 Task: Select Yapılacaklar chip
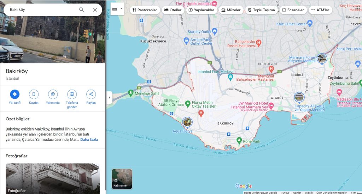(x=202, y=10)
